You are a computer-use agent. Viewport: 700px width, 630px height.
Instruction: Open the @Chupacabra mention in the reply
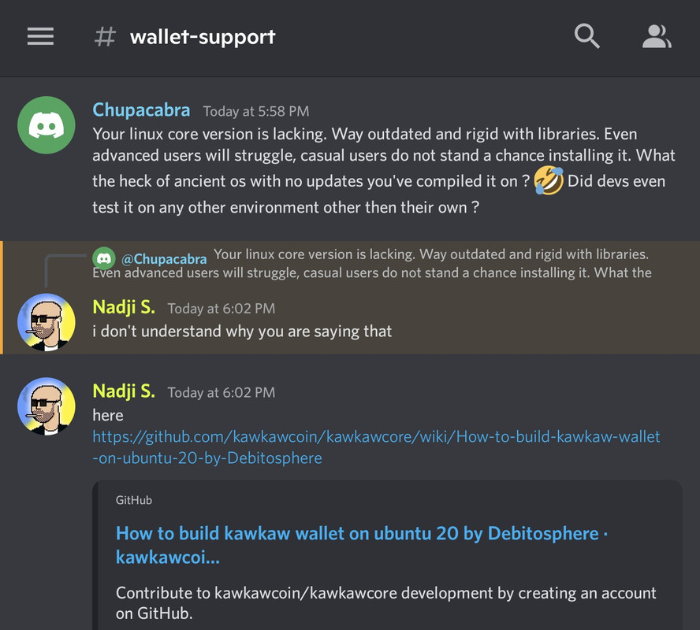[x=164, y=258]
